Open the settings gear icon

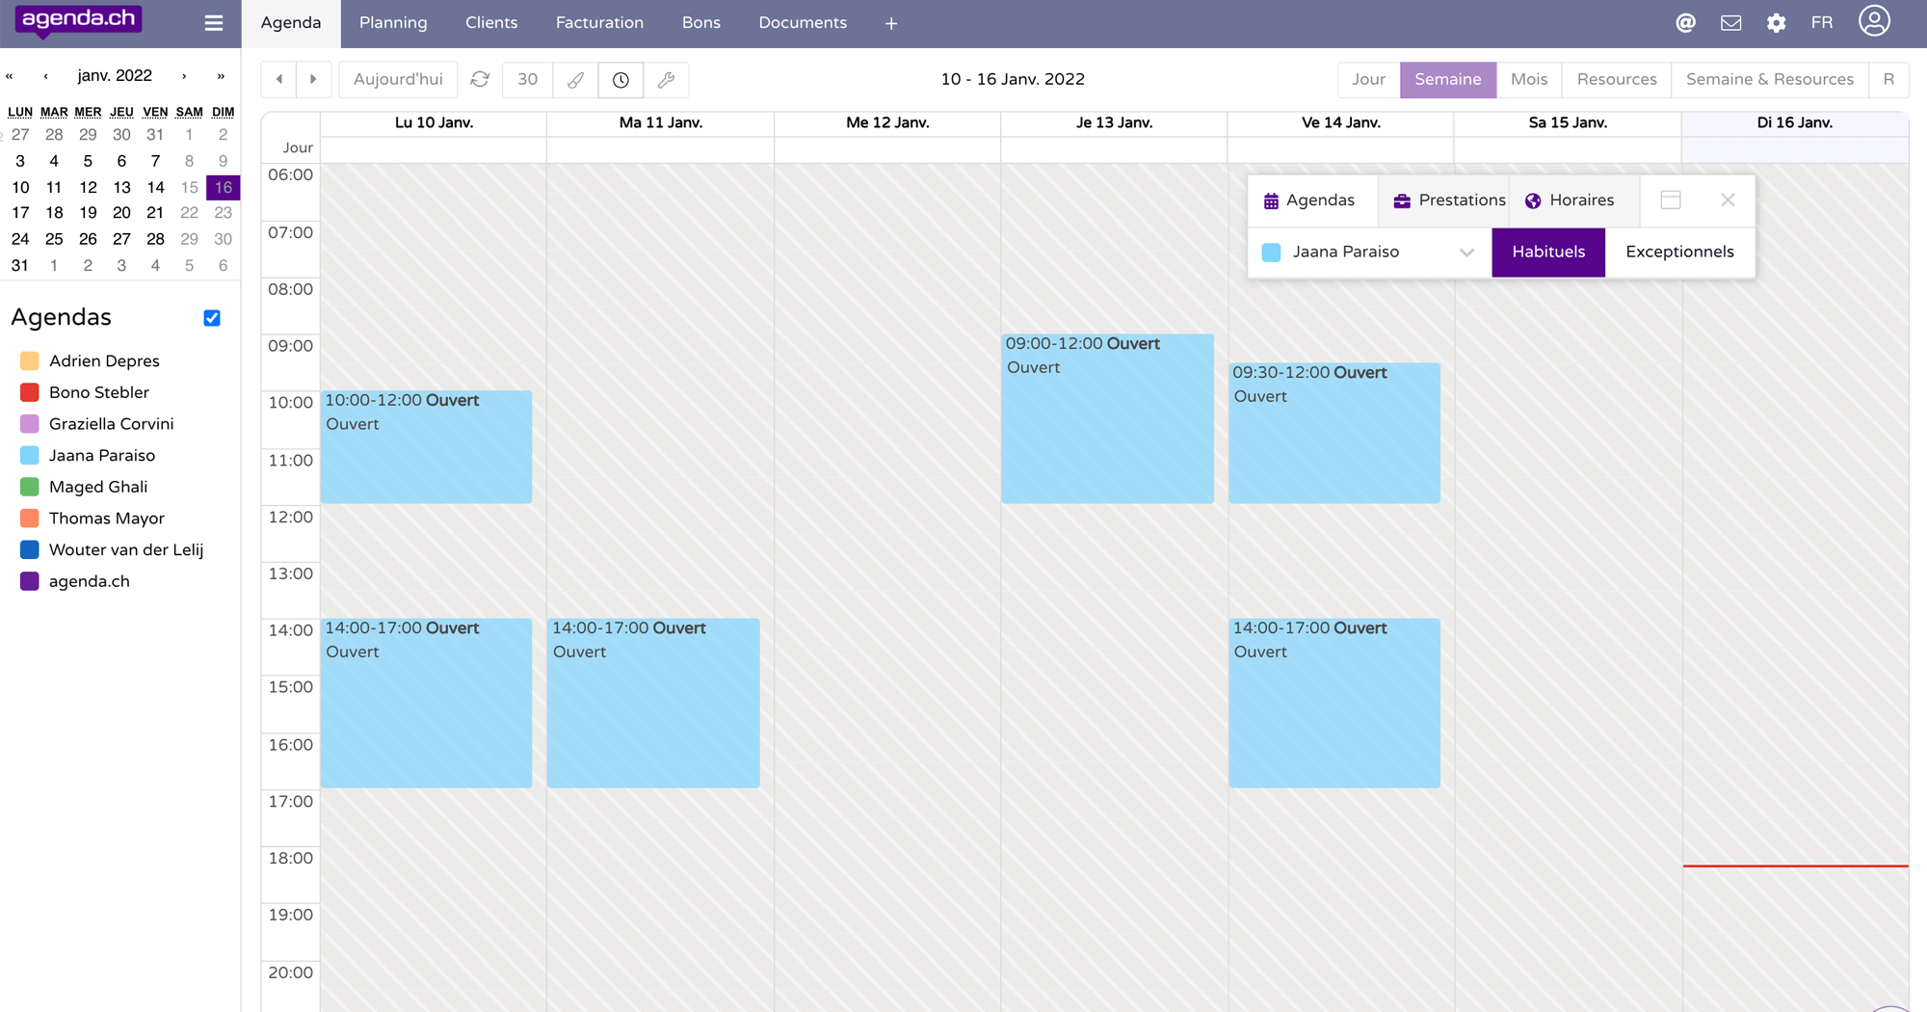[1776, 23]
